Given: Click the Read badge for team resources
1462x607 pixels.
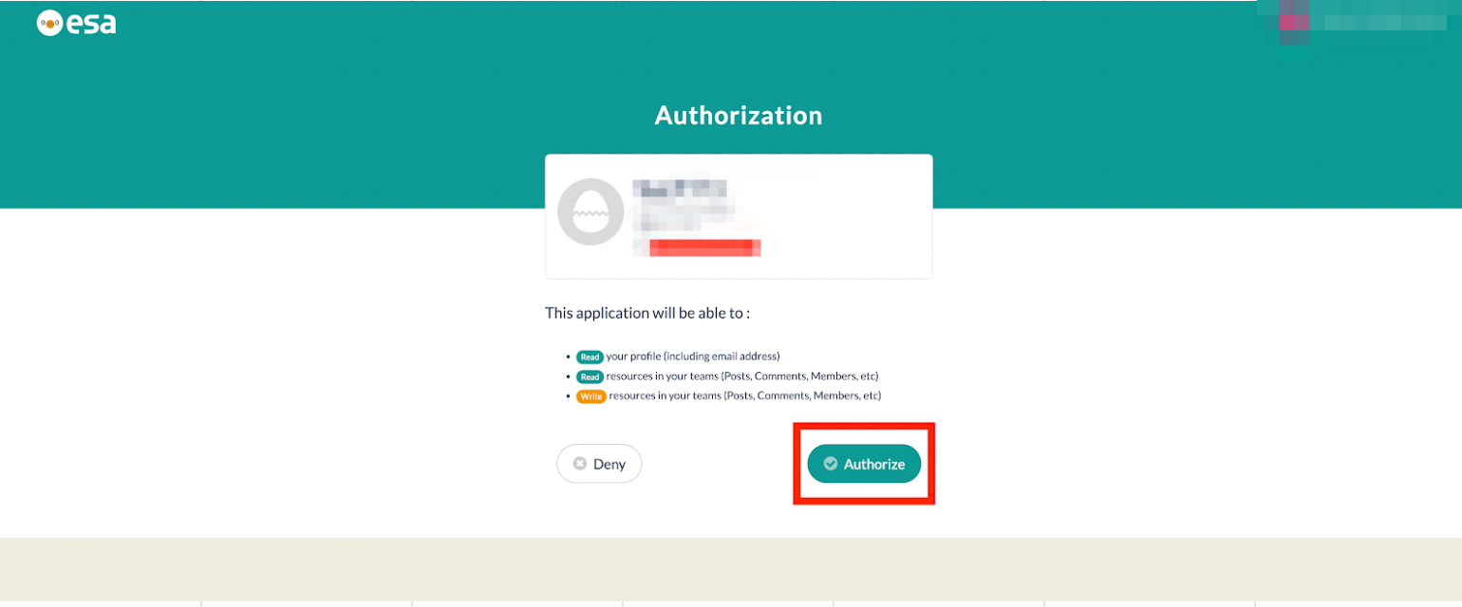Looking at the screenshot, I should pyautogui.click(x=590, y=377).
